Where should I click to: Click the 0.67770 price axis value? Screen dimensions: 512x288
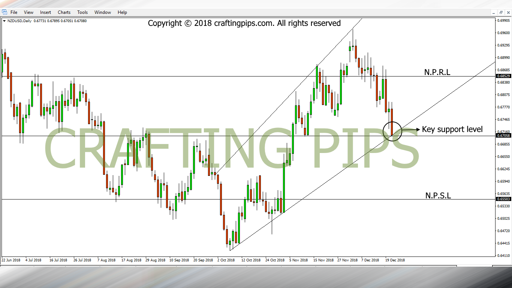504,107
